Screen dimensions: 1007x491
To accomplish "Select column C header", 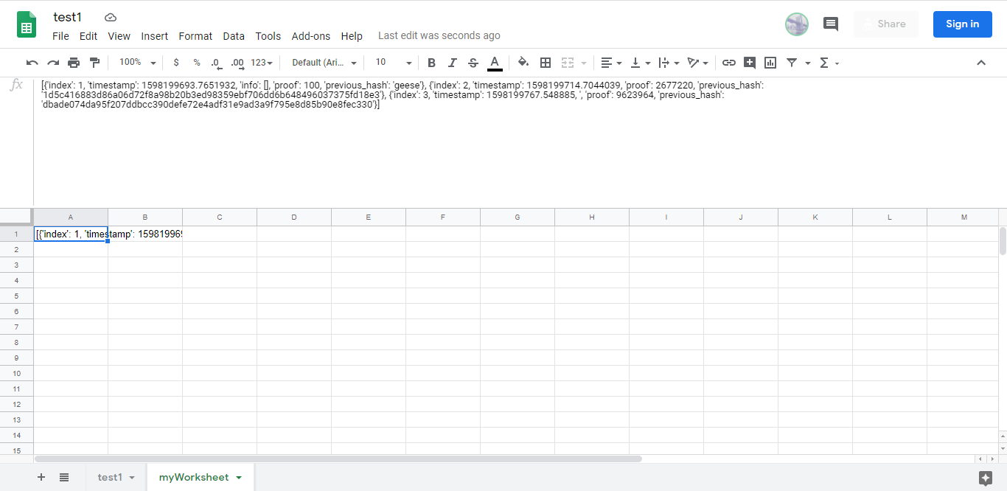I will [220, 217].
